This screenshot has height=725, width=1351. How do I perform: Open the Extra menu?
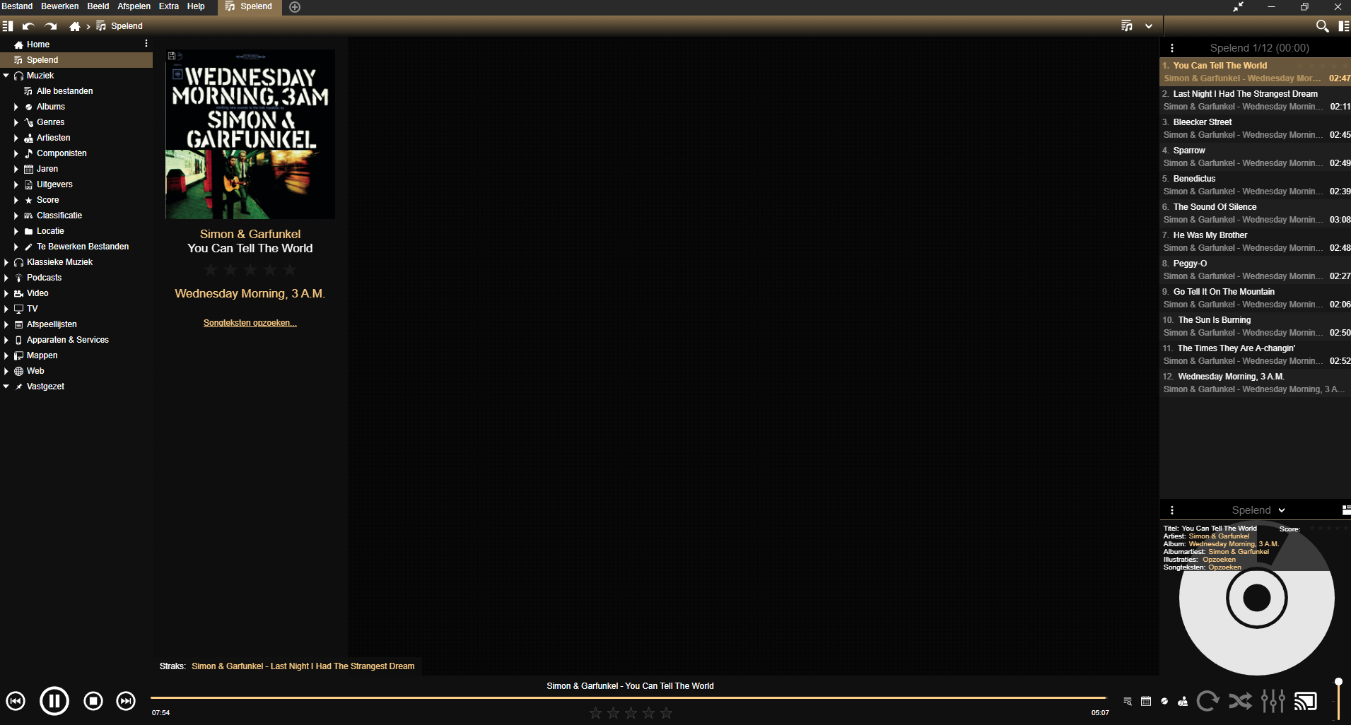pos(169,6)
